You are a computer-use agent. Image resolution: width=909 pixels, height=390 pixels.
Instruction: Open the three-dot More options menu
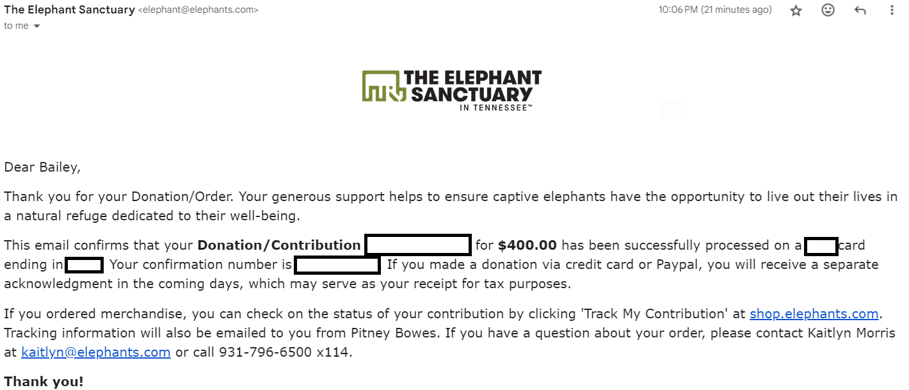pos(892,10)
